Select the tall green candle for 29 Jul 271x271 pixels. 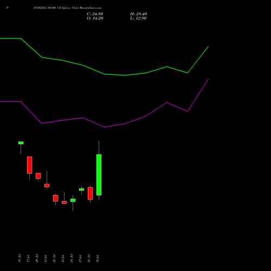(x=99, y=175)
